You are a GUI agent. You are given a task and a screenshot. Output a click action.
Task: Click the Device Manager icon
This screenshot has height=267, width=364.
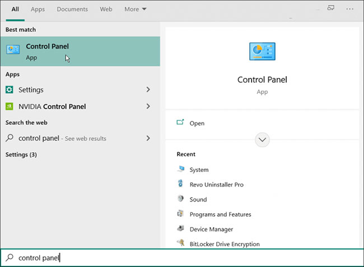point(181,228)
